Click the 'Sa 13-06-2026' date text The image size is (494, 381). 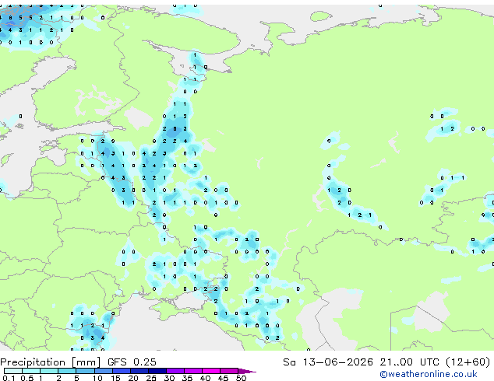328,362
